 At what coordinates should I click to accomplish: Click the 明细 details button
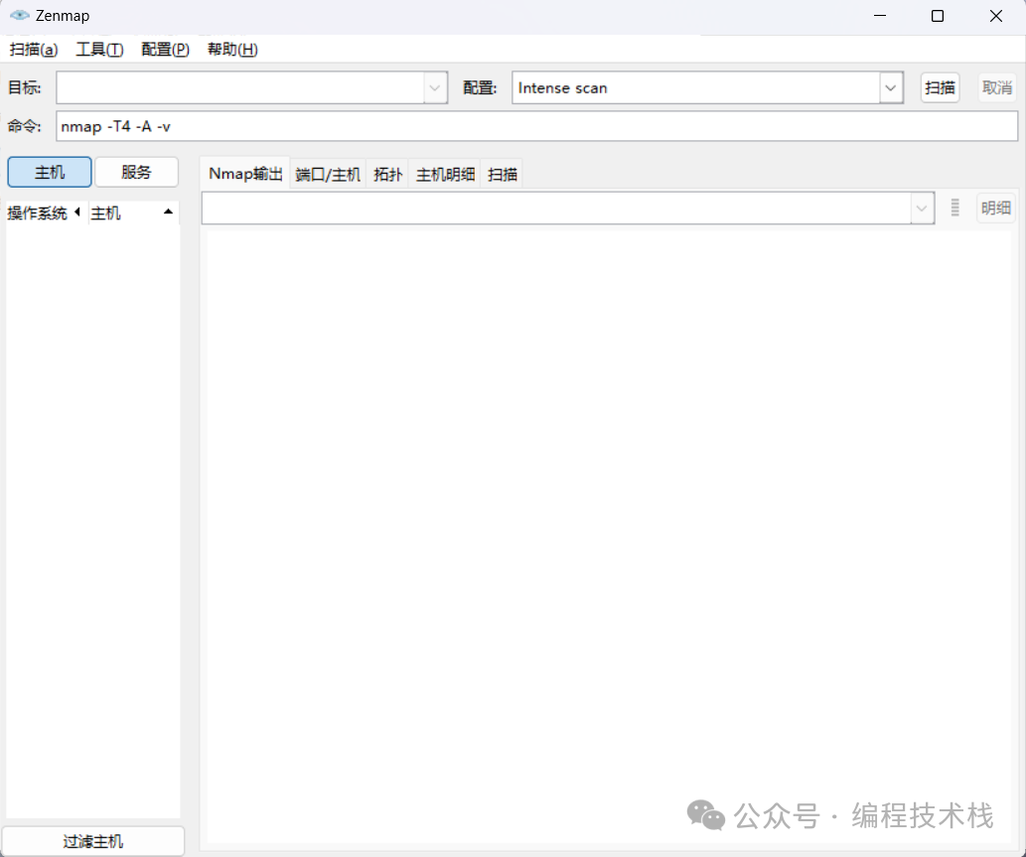tap(996, 208)
